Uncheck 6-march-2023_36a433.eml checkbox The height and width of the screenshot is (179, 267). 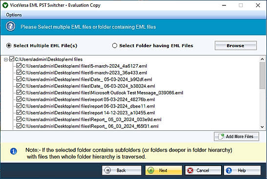coord(19,72)
